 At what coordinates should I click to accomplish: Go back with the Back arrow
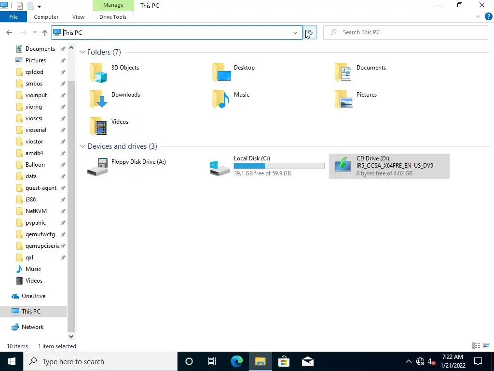click(9, 32)
